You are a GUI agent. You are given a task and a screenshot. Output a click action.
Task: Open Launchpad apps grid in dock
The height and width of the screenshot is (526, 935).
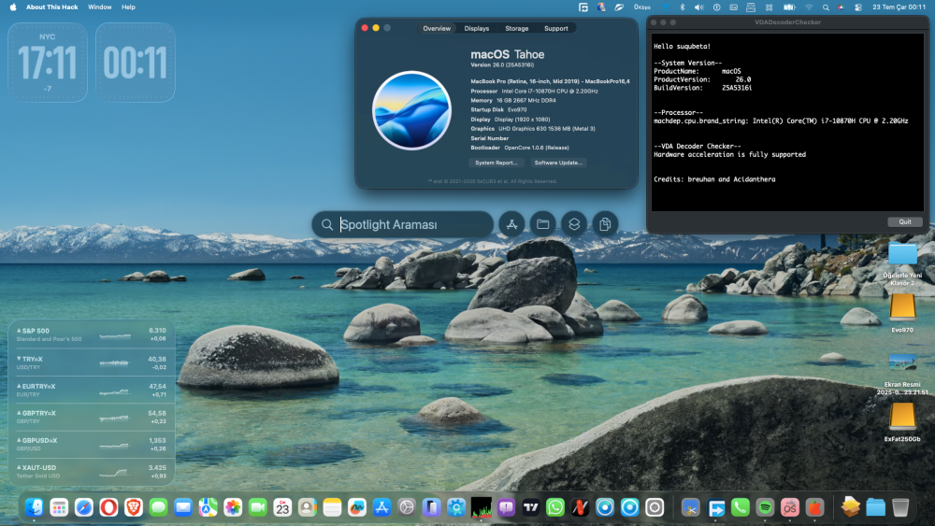(59, 507)
